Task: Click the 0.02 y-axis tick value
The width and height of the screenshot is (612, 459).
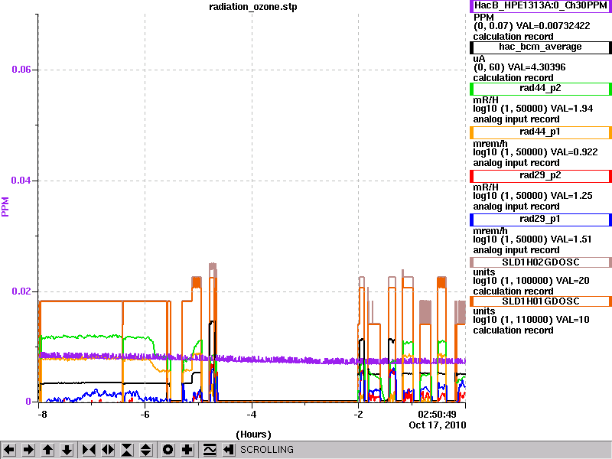Action: (21, 291)
